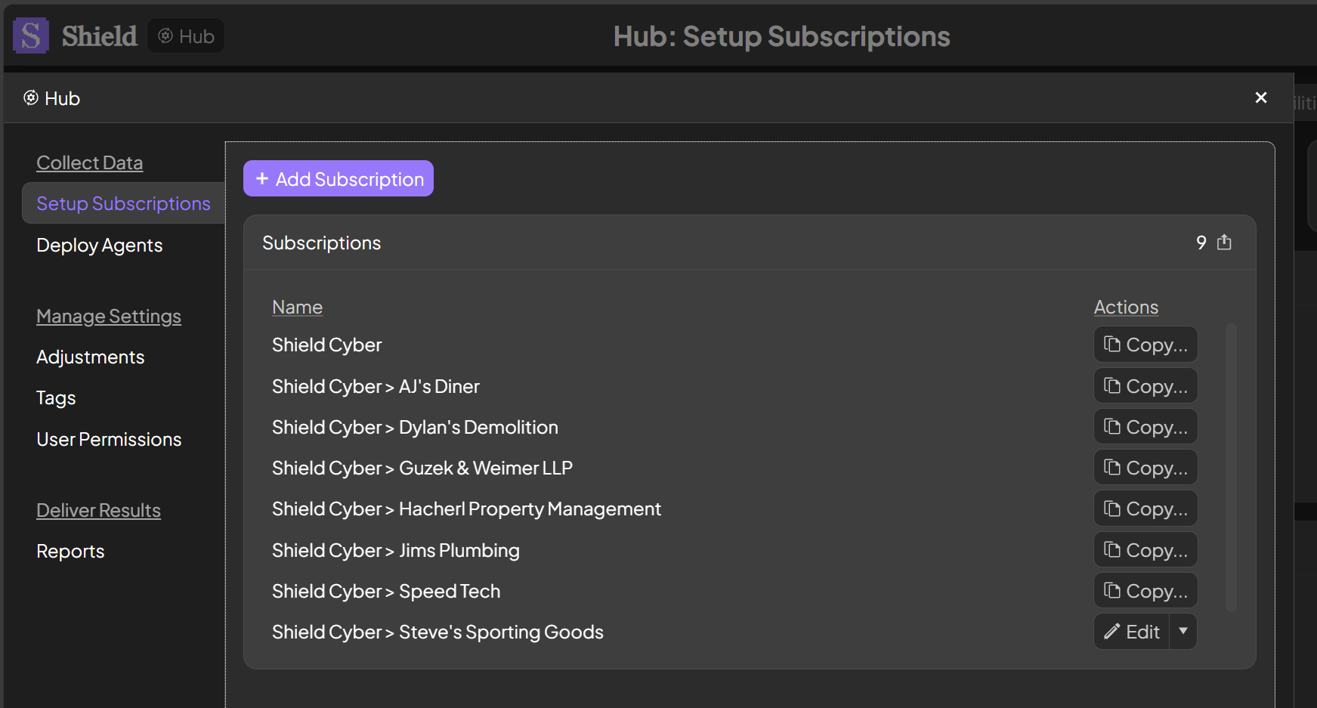Copy Speed Tech subscription
Image resolution: width=1317 pixels, height=708 pixels.
pos(1145,591)
